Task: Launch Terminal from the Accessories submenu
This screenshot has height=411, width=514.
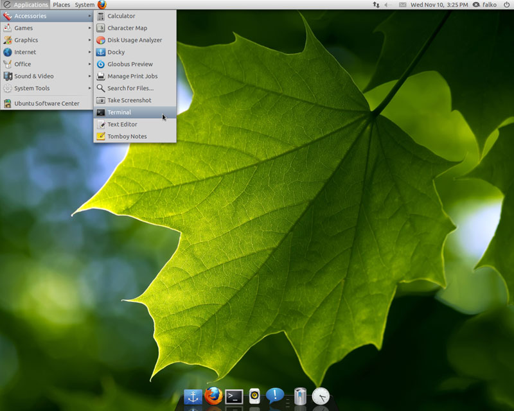Action: pos(120,112)
